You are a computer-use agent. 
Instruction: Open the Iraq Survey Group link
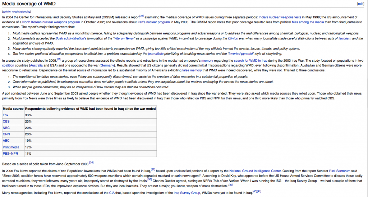187,193
